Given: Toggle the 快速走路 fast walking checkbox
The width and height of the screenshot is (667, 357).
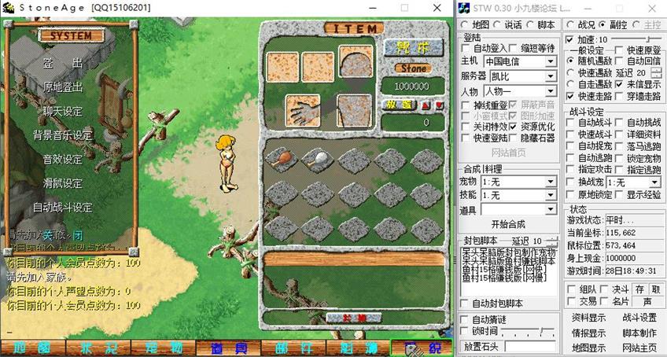Looking at the screenshot, I should 571,96.
